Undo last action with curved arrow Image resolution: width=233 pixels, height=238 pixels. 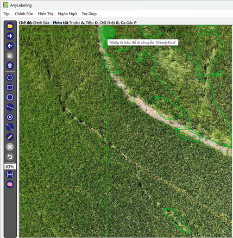10,156
